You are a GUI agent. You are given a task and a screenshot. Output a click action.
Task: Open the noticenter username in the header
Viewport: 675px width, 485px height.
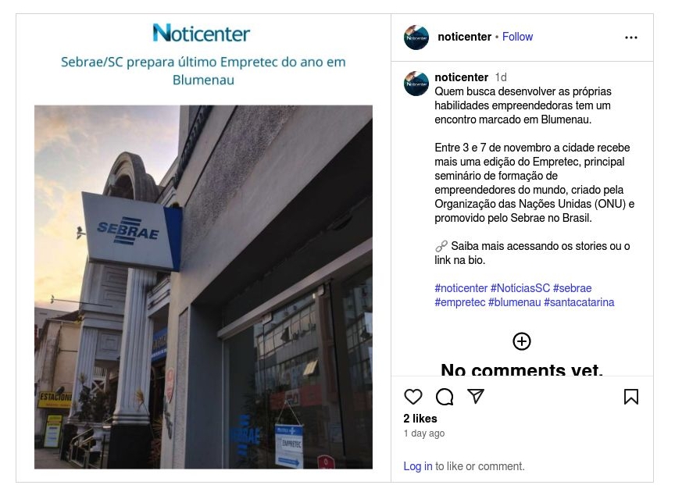(464, 37)
